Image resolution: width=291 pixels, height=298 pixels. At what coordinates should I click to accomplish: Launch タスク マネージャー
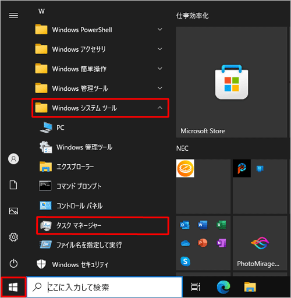tap(102, 225)
